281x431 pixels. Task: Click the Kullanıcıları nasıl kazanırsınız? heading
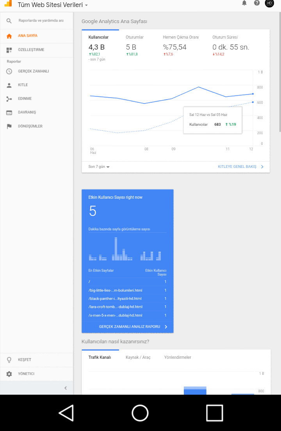pyautogui.click(x=116, y=342)
